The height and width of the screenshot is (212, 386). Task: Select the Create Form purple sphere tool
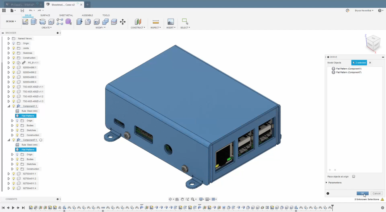[x=68, y=22]
